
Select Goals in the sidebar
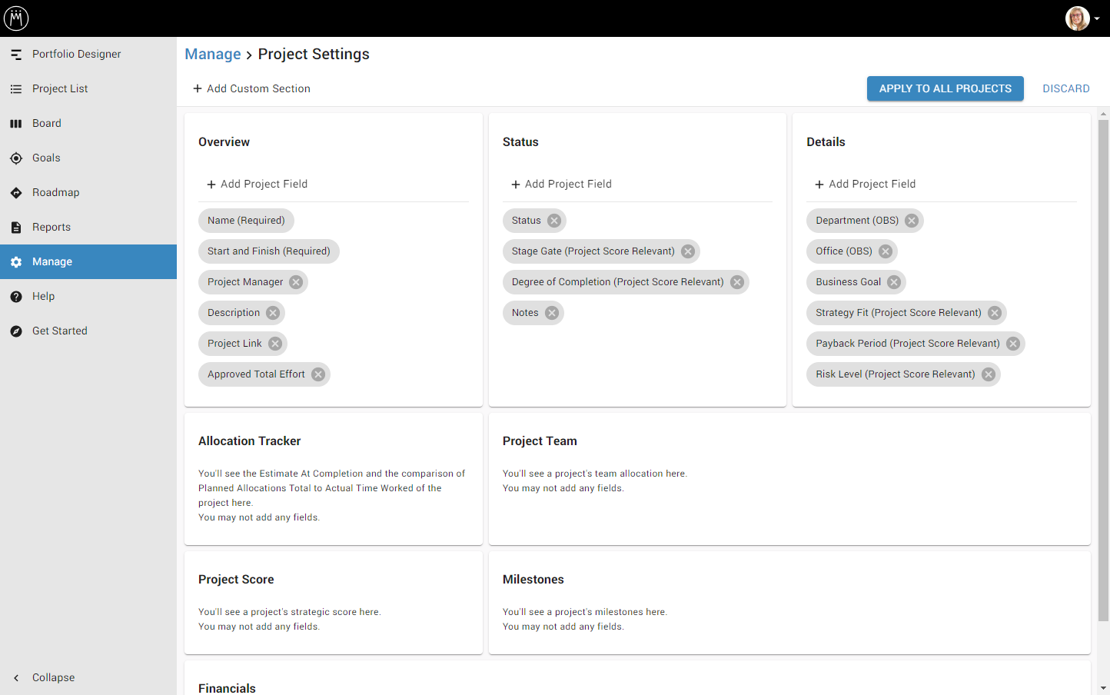pos(88,158)
